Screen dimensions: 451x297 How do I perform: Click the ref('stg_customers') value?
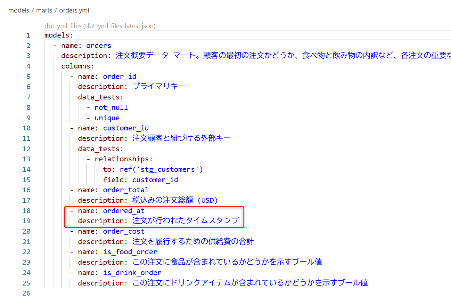161,169
